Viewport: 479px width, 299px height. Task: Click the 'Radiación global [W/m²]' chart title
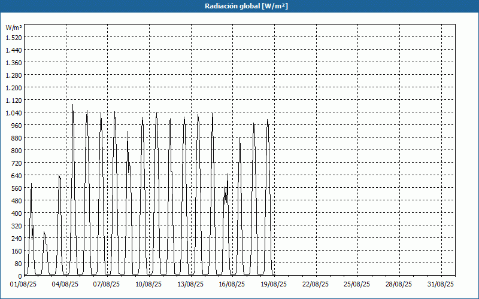[x=246, y=6]
